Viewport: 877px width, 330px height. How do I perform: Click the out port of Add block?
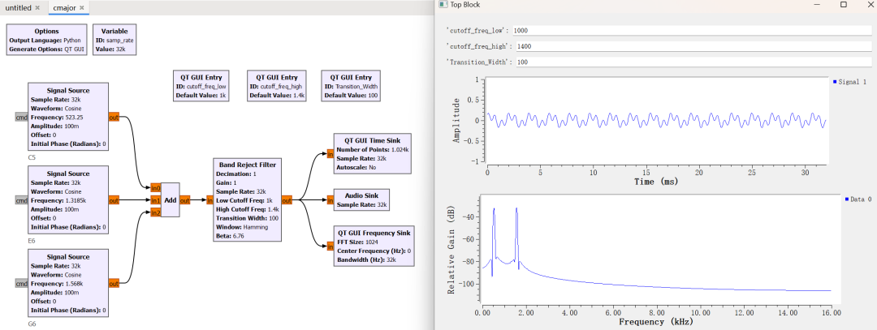(x=185, y=200)
